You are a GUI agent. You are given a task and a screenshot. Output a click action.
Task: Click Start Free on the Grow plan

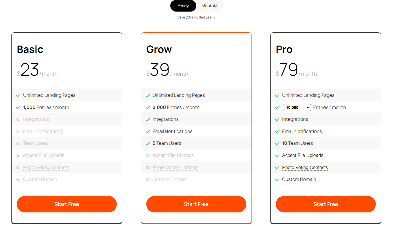tap(196, 204)
